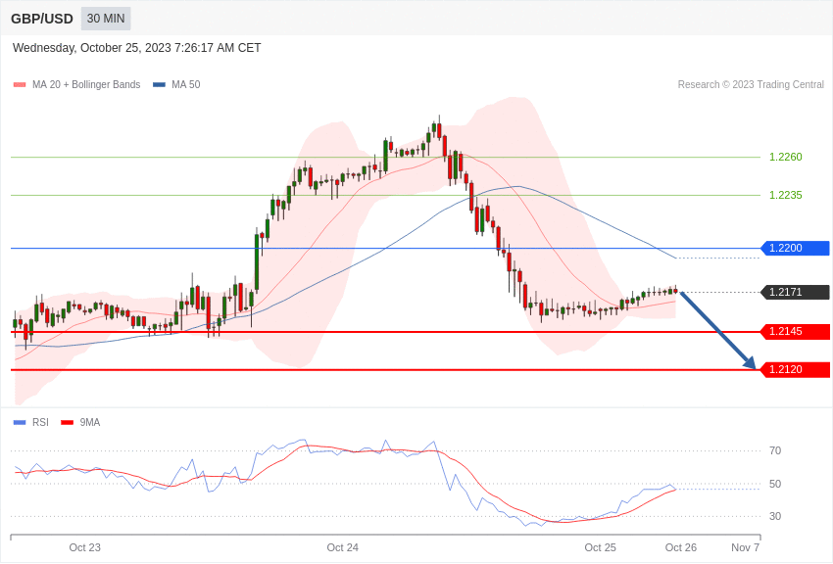This screenshot has width=833, height=564.
Task: Click the RSI 70 level label
Action: coord(775,451)
